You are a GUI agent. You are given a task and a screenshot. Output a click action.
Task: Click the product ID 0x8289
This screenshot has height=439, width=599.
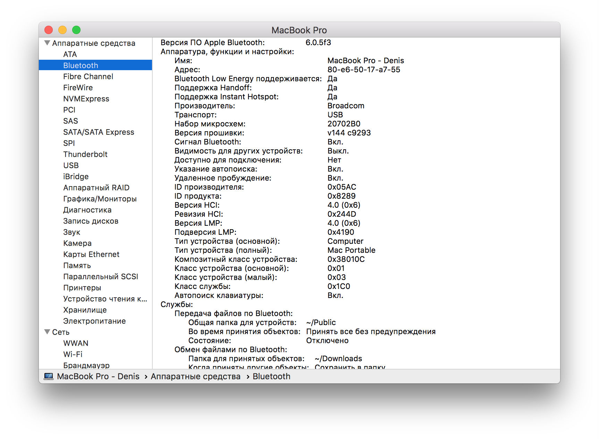tap(341, 196)
